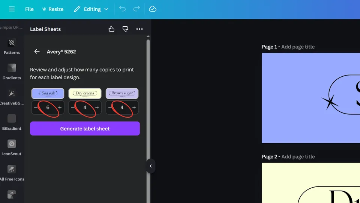Click the star shape on Page 1
The height and width of the screenshot is (203, 360).
coord(330,102)
